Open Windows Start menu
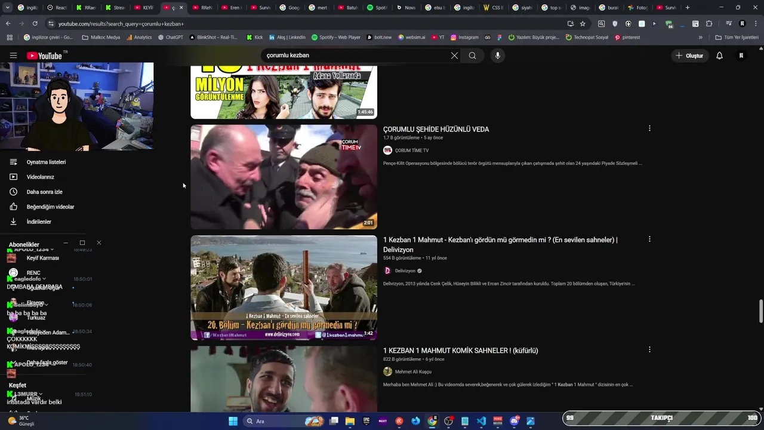 pyautogui.click(x=233, y=421)
